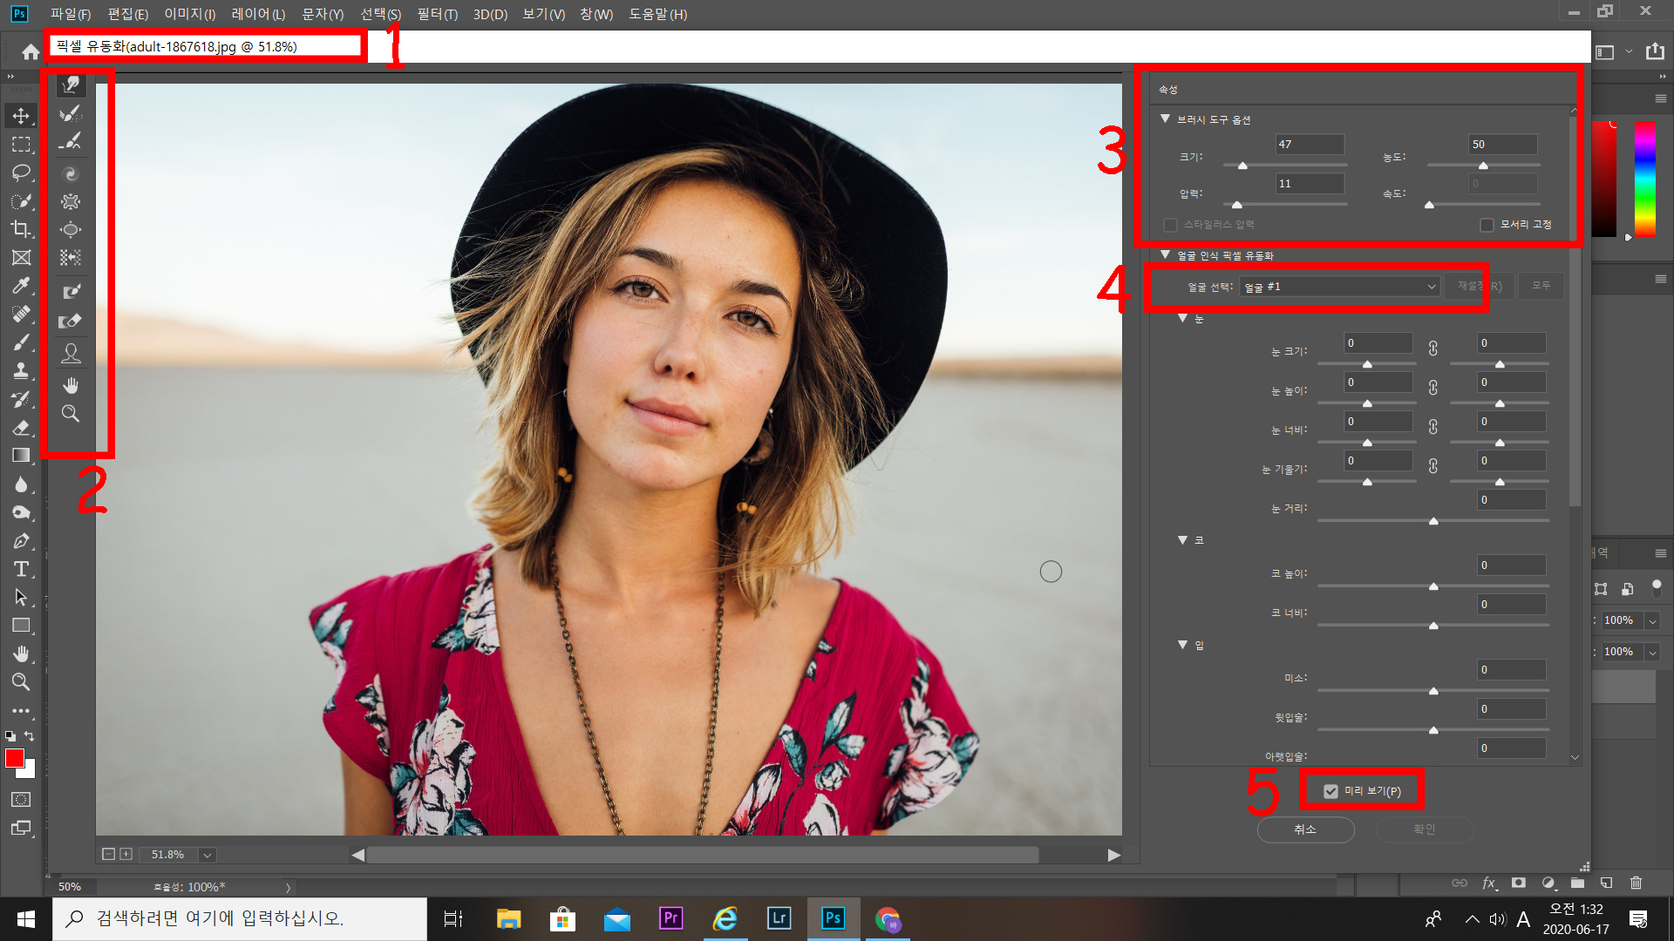This screenshot has width=1674, height=941.
Task: Toggle the 미리 보기 preview checkbox
Action: 1330,791
